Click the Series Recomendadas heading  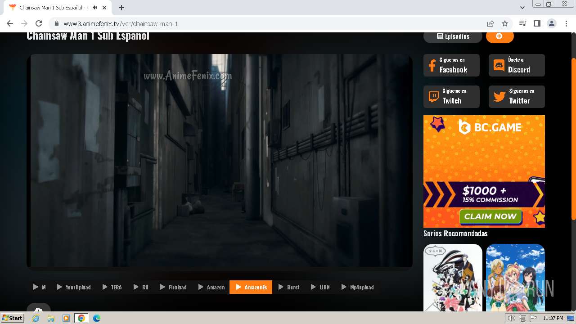[455, 234]
